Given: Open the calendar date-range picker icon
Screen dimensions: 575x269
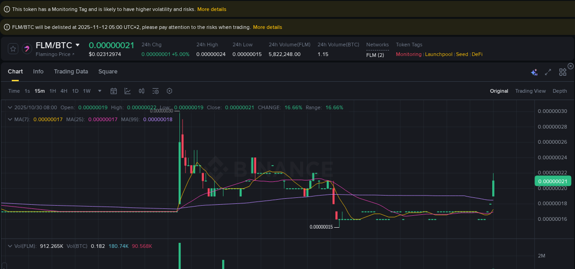Looking at the screenshot, I should pyautogui.click(x=114, y=91).
